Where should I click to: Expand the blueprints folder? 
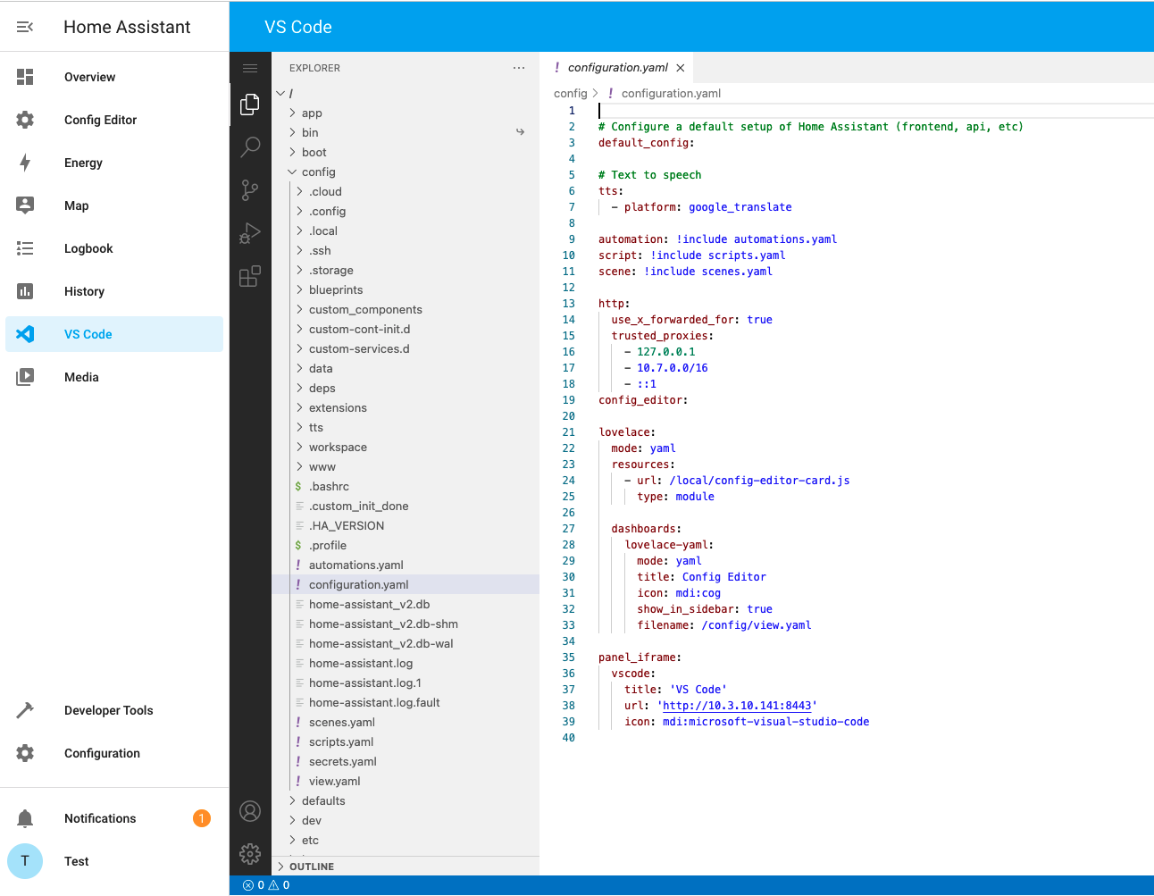click(299, 289)
